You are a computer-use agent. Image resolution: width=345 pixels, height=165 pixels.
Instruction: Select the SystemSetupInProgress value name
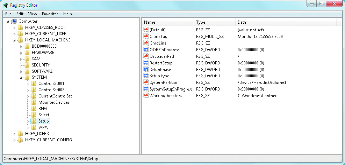coord(171,89)
